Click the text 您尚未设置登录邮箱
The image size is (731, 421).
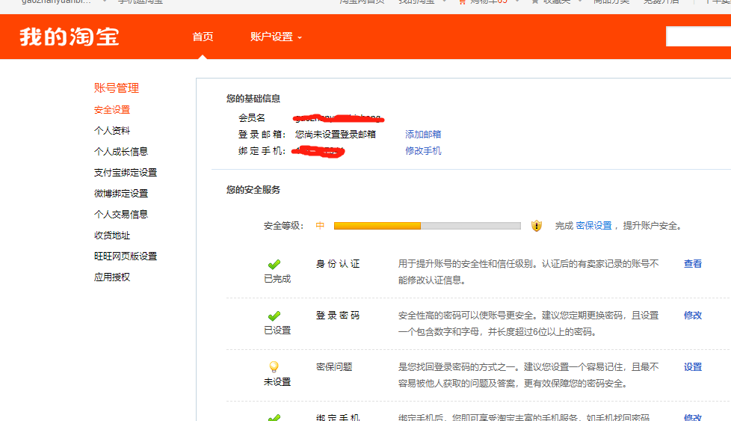coord(335,135)
